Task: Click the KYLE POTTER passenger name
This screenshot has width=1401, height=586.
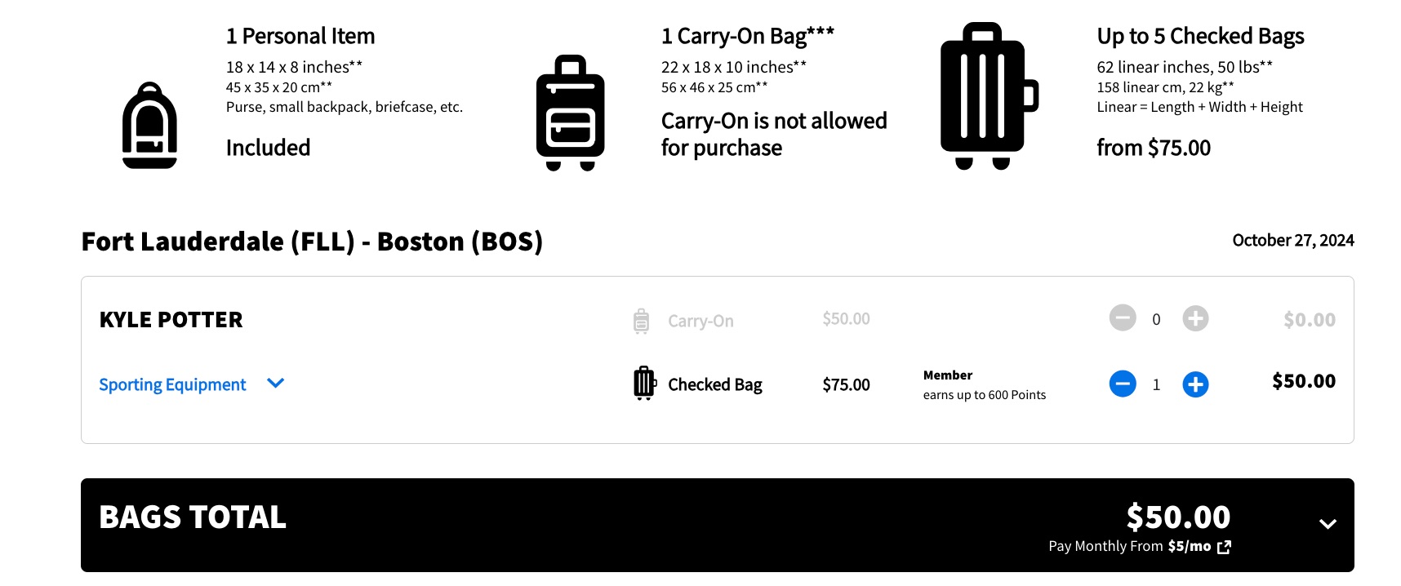Action: [171, 319]
